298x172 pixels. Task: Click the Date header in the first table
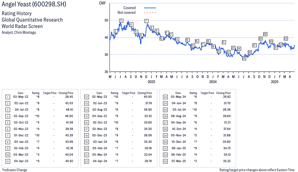tap(21, 93)
